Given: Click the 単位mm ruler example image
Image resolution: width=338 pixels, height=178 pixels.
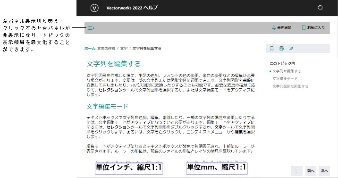Looking at the screenshot, I should tap(217, 168).
